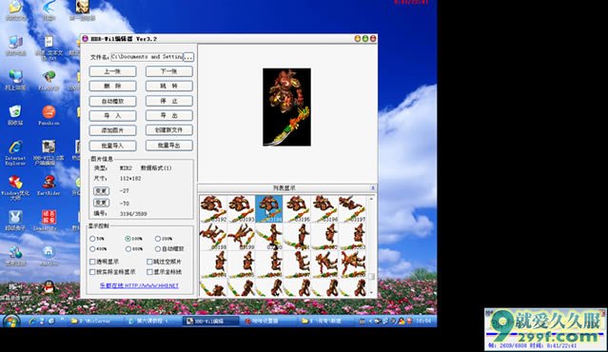Select the 200% zoom radio option
Screen dimensions: 608x352
(158, 239)
